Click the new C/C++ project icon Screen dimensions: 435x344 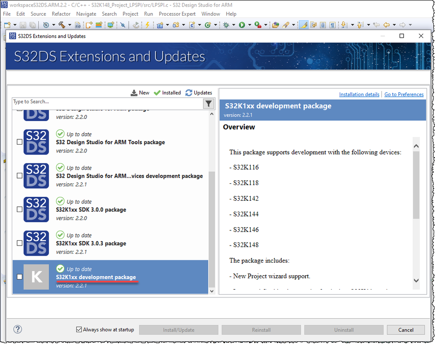tap(160, 25)
